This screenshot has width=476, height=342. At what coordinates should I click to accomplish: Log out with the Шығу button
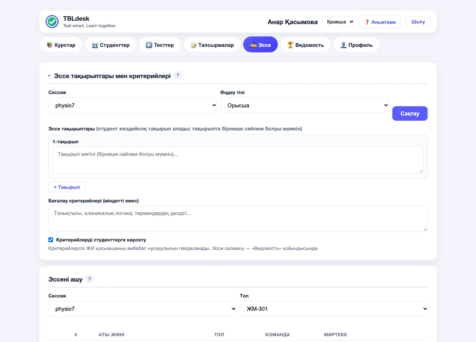pyautogui.click(x=418, y=22)
